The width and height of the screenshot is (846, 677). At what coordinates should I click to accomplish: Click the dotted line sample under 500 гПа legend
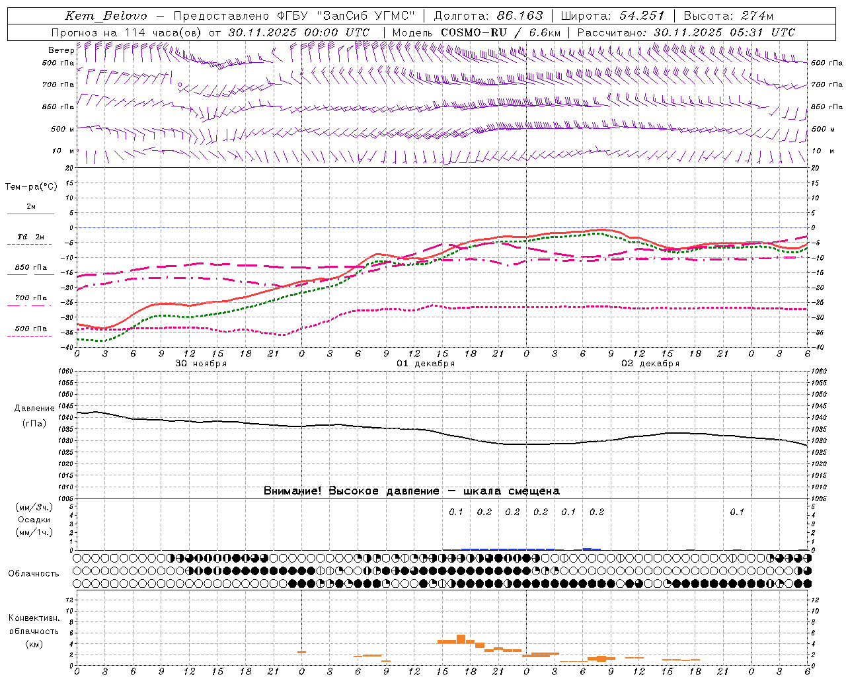click(30, 337)
